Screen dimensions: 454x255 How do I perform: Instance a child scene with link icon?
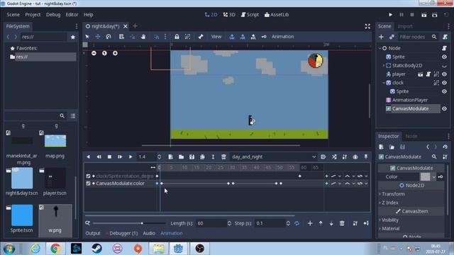coord(392,37)
